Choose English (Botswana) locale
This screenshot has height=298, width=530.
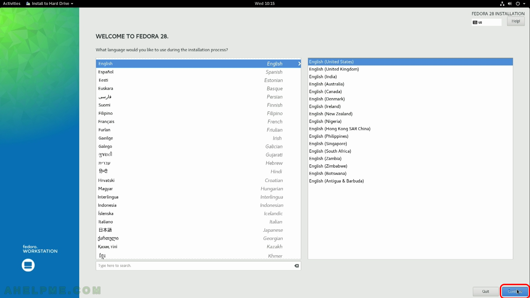(410, 174)
